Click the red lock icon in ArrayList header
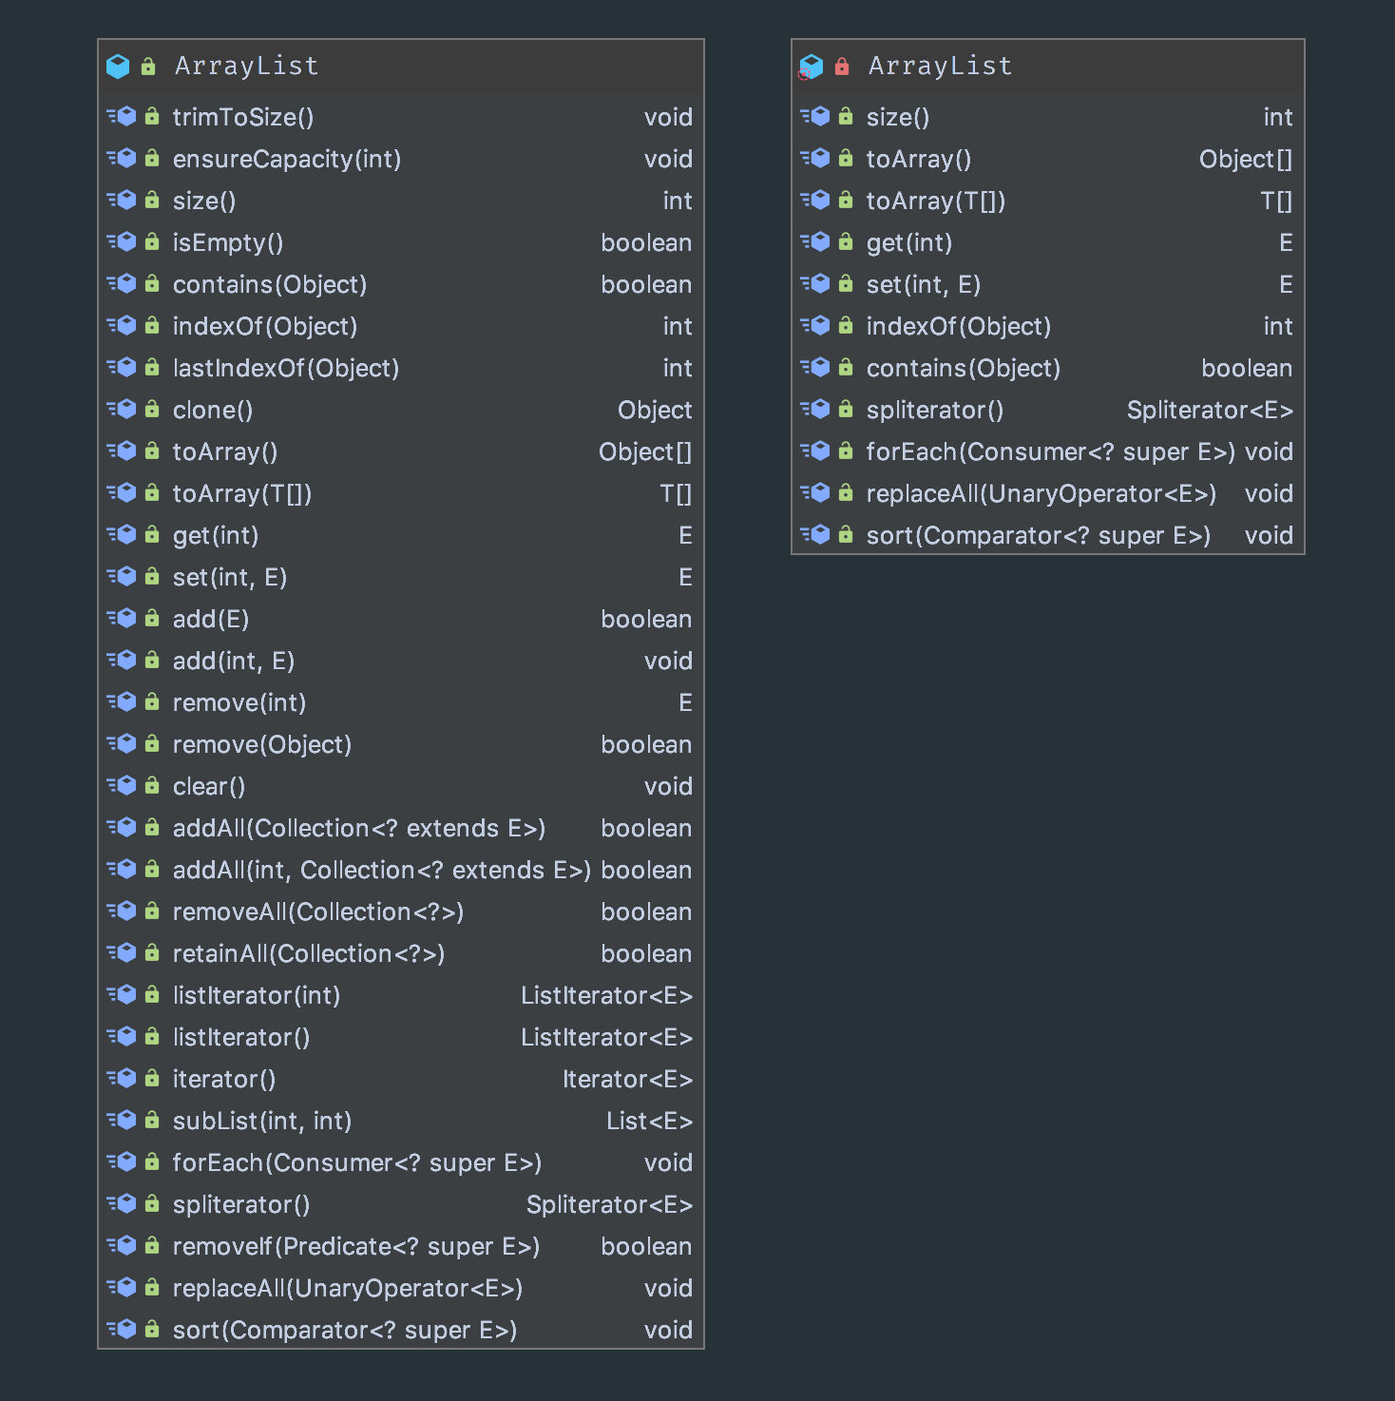1395x1401 pixels. 841,67
